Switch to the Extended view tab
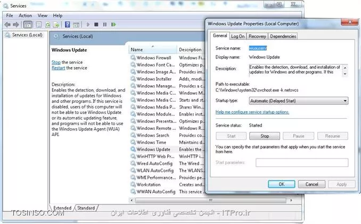 [62, 208]
